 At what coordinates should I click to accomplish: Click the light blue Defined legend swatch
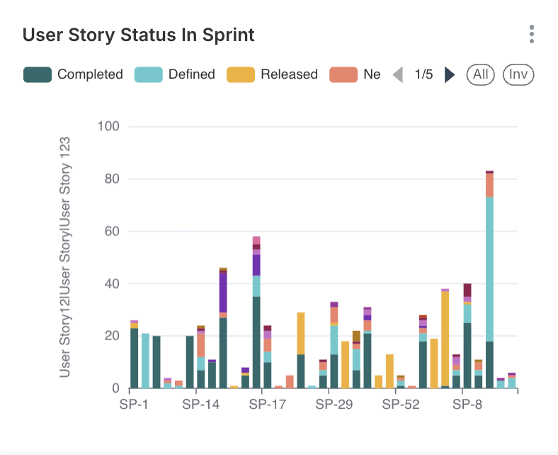click(148, 74)
